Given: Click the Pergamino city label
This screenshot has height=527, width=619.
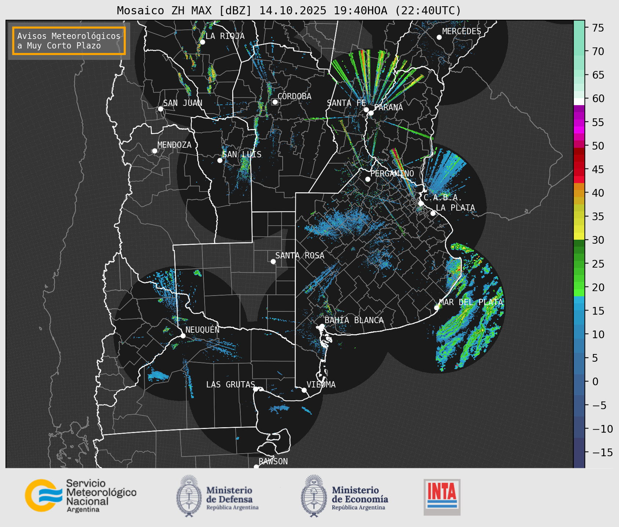Looking at the screenshot, I should (392, 173).
